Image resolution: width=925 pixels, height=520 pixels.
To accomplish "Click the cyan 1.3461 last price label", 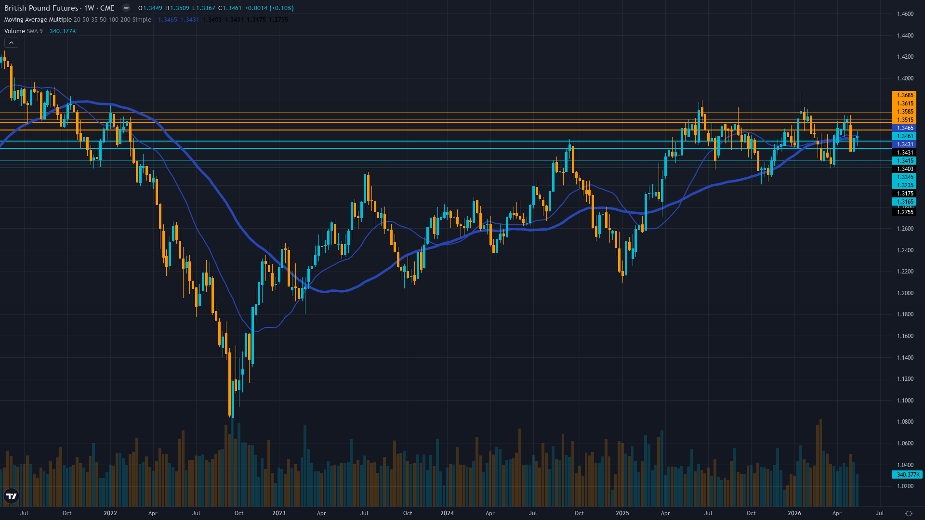I will [904, 136].
